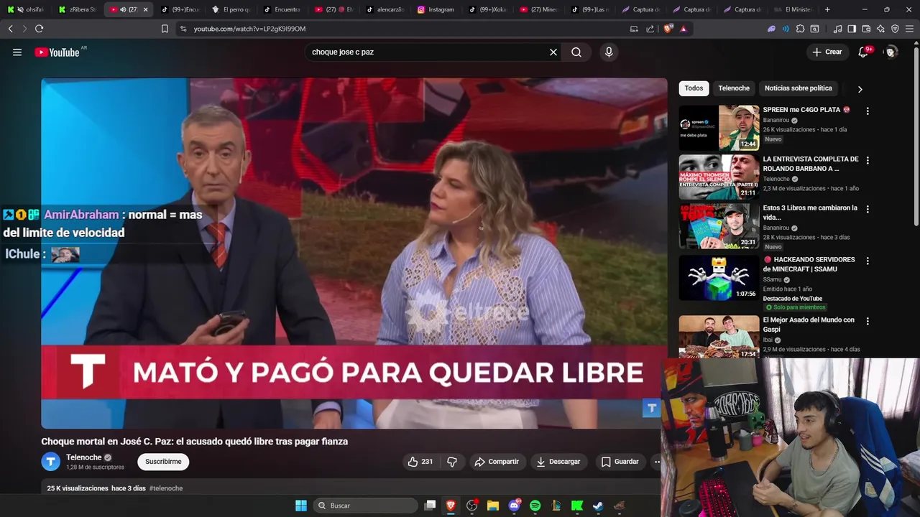Screen dimensions: 920x517
Task: Open SPREEN me C4GO PLATA thumbnail
Action: (719, 128)
